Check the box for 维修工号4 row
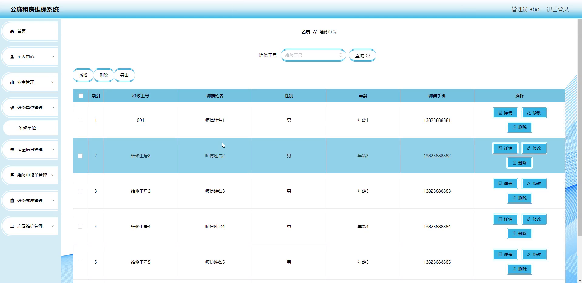This screenshot has width=582, height=283. 80,227
